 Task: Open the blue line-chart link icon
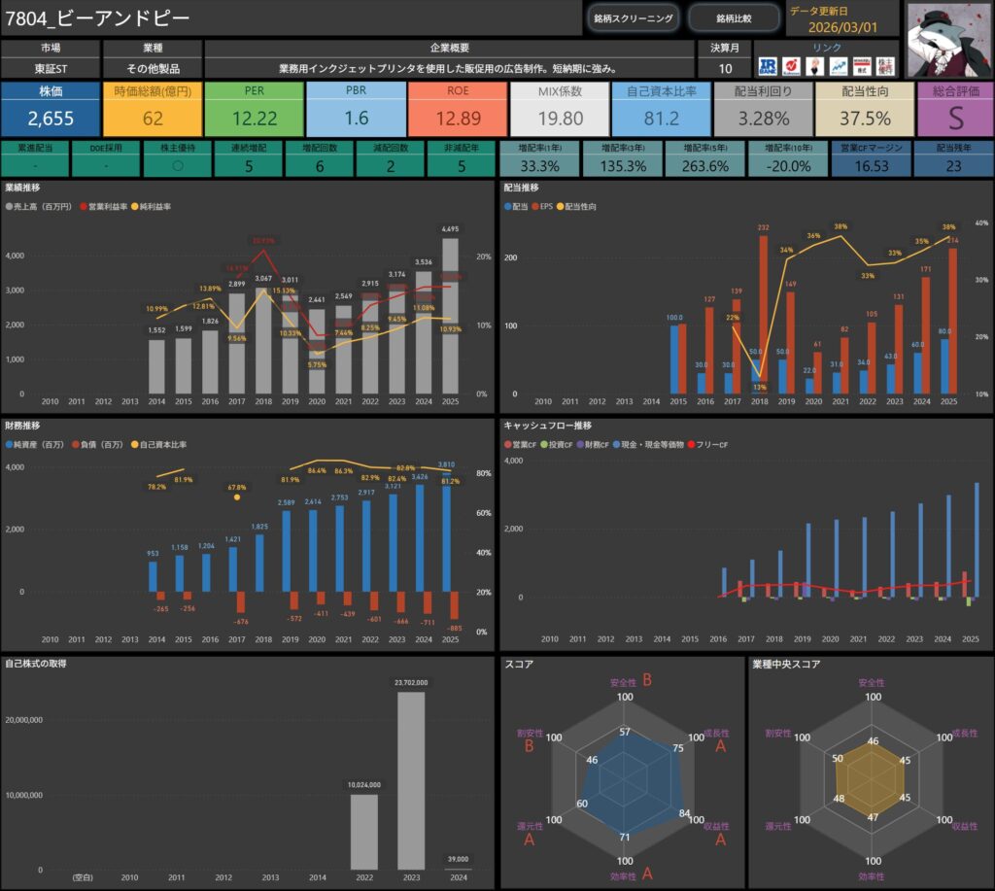pyautogui.click(x=838, y=66)
